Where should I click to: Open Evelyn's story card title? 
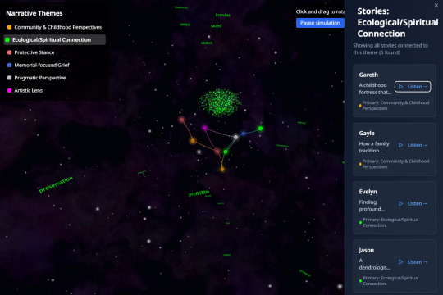(368, 192)
